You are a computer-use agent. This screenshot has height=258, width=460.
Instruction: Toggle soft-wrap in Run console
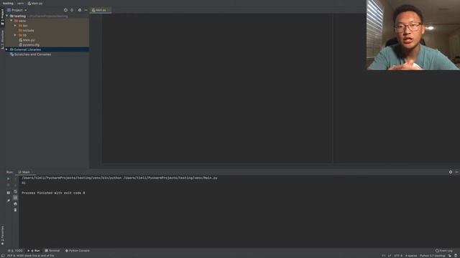pyautogui.click(x=15, y=191)
